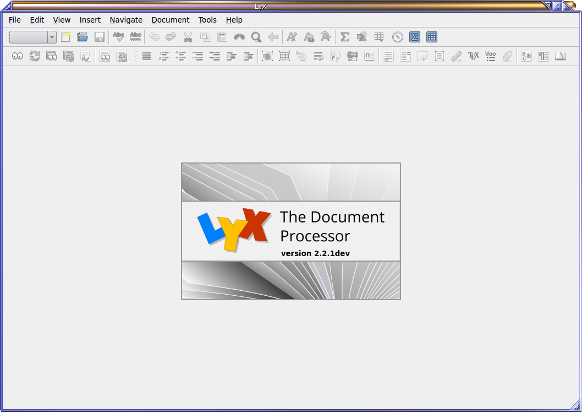This screenshot has height=412, width=582.
Task: View document with eyes icon
Action: (x=18, y=56)
